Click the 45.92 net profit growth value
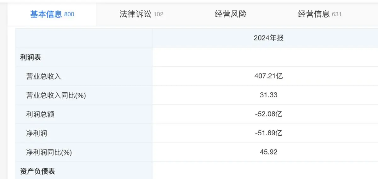 point(268,152)
